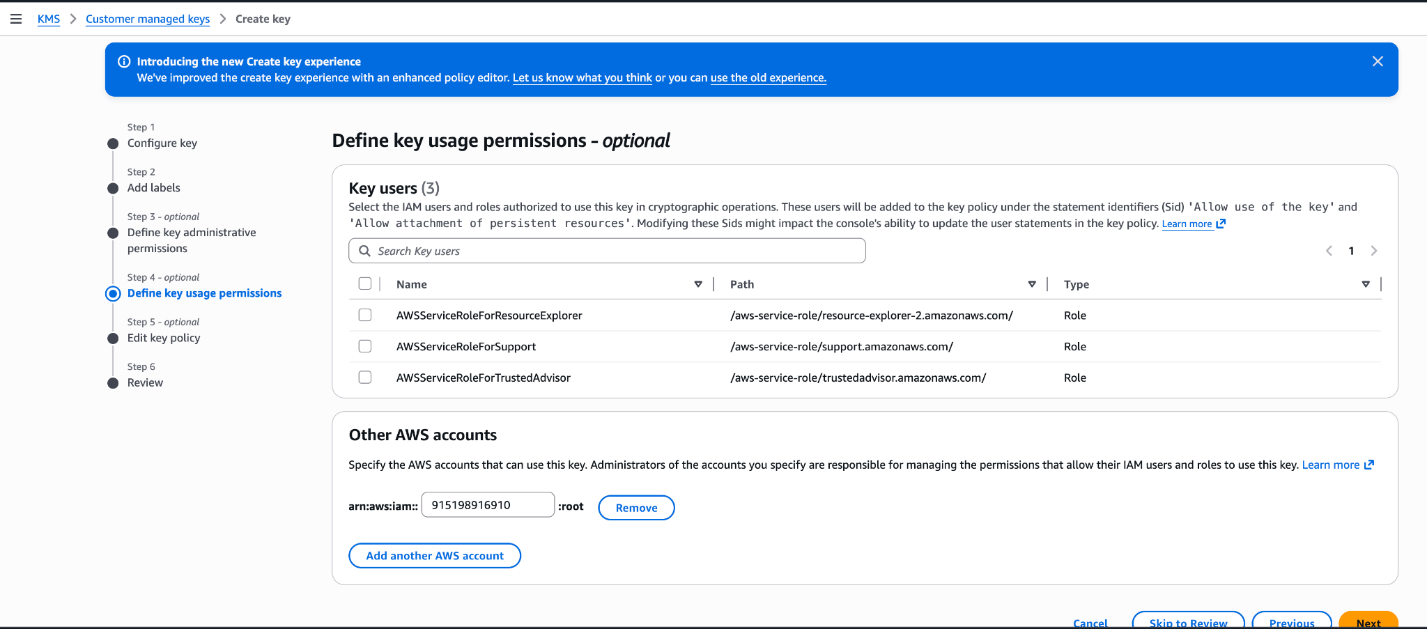This screenshot has height=629, width=1427.
Task: Open external link icon in Other AWS accounts
Action: point(1369,465)
